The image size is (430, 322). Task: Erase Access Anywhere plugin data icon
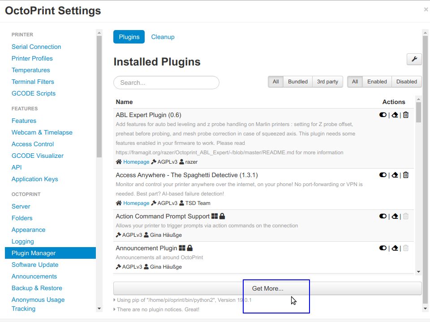coord(395,175)
